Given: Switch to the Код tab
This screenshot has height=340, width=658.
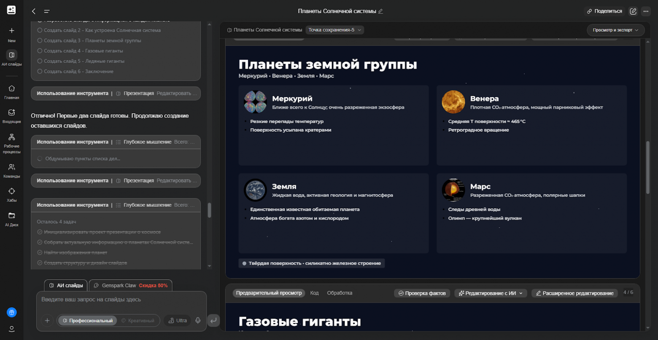Looking at the screenshot, I should point(315,293).
